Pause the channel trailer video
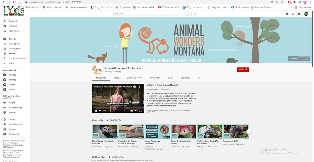314x162 pixels. click(96, 111)
